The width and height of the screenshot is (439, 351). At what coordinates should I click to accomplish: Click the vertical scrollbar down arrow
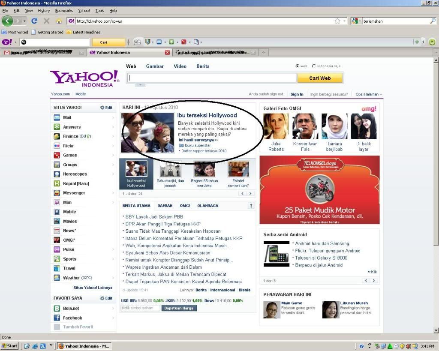436,330
